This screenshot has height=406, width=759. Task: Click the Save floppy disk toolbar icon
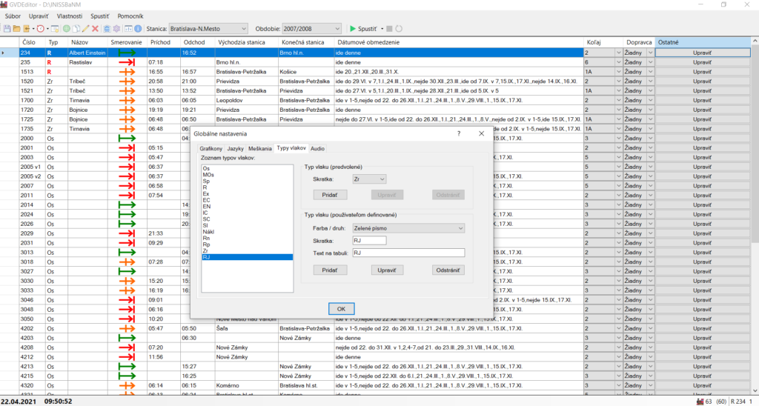[x=7, y=29]
